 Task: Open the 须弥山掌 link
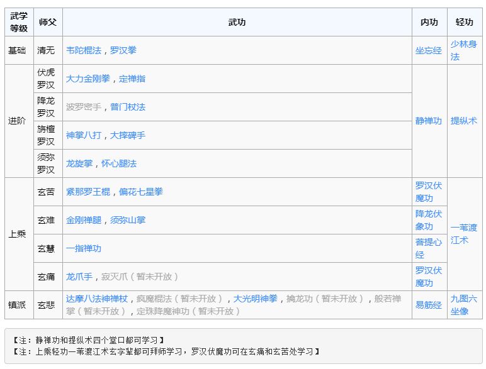[128, 220]
